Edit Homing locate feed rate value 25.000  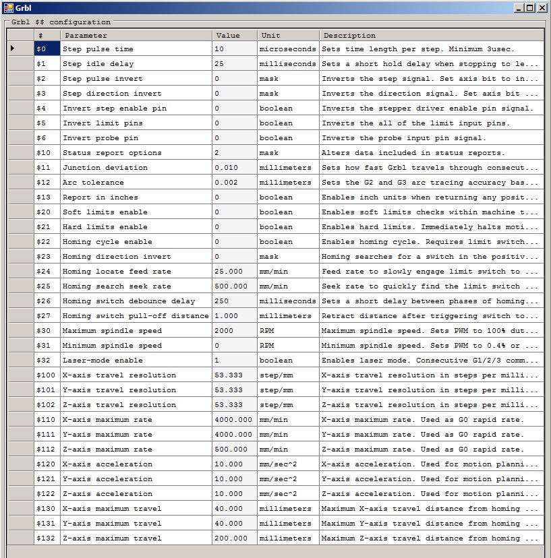(x=235, y=272)
